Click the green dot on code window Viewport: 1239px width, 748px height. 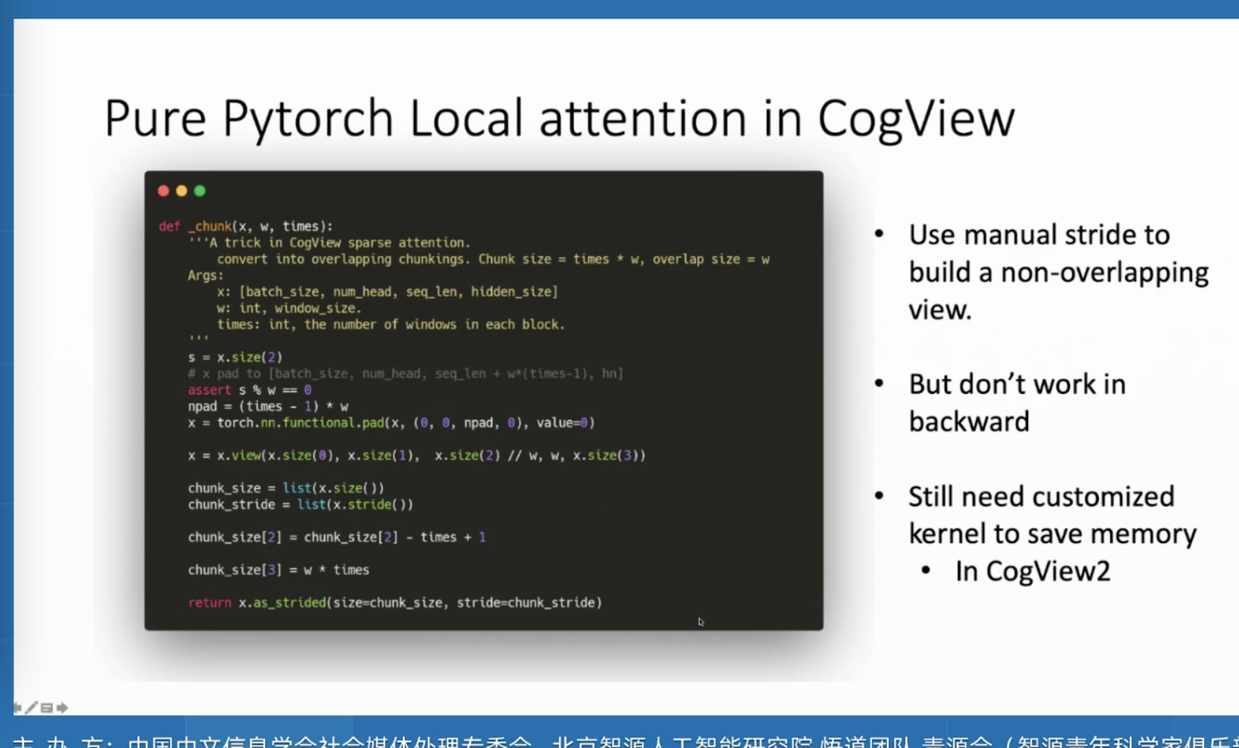tap(200, 191)
